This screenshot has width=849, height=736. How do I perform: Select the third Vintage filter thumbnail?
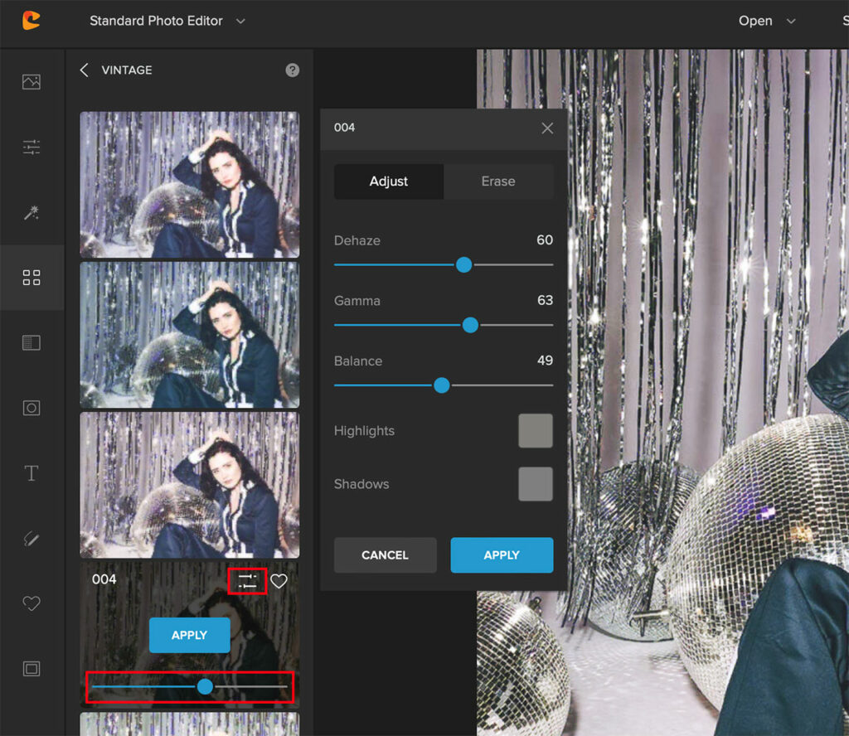click(190, 486)
